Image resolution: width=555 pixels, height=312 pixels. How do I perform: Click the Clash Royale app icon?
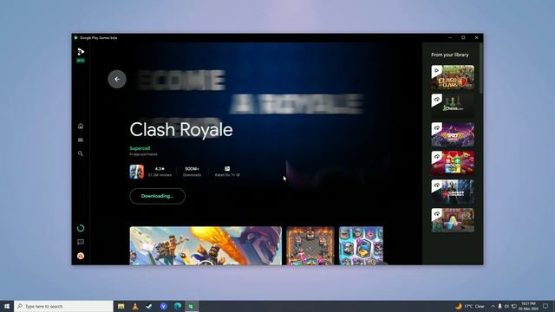click(137, 172)
